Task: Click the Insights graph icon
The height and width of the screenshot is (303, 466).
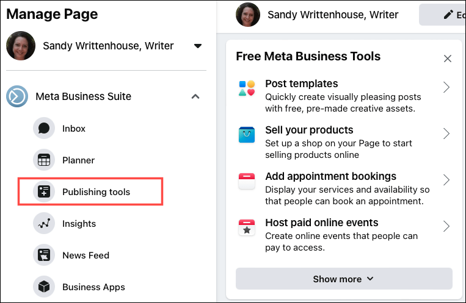Action: coord(44,224)
